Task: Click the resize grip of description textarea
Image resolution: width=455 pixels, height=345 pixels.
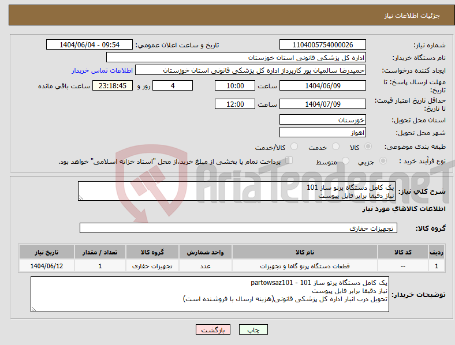Action: 81,198
